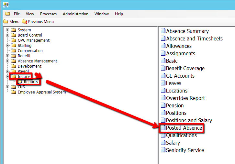Click the Reports open-folder icon
The image size is (235, 164).
(20, 82)
